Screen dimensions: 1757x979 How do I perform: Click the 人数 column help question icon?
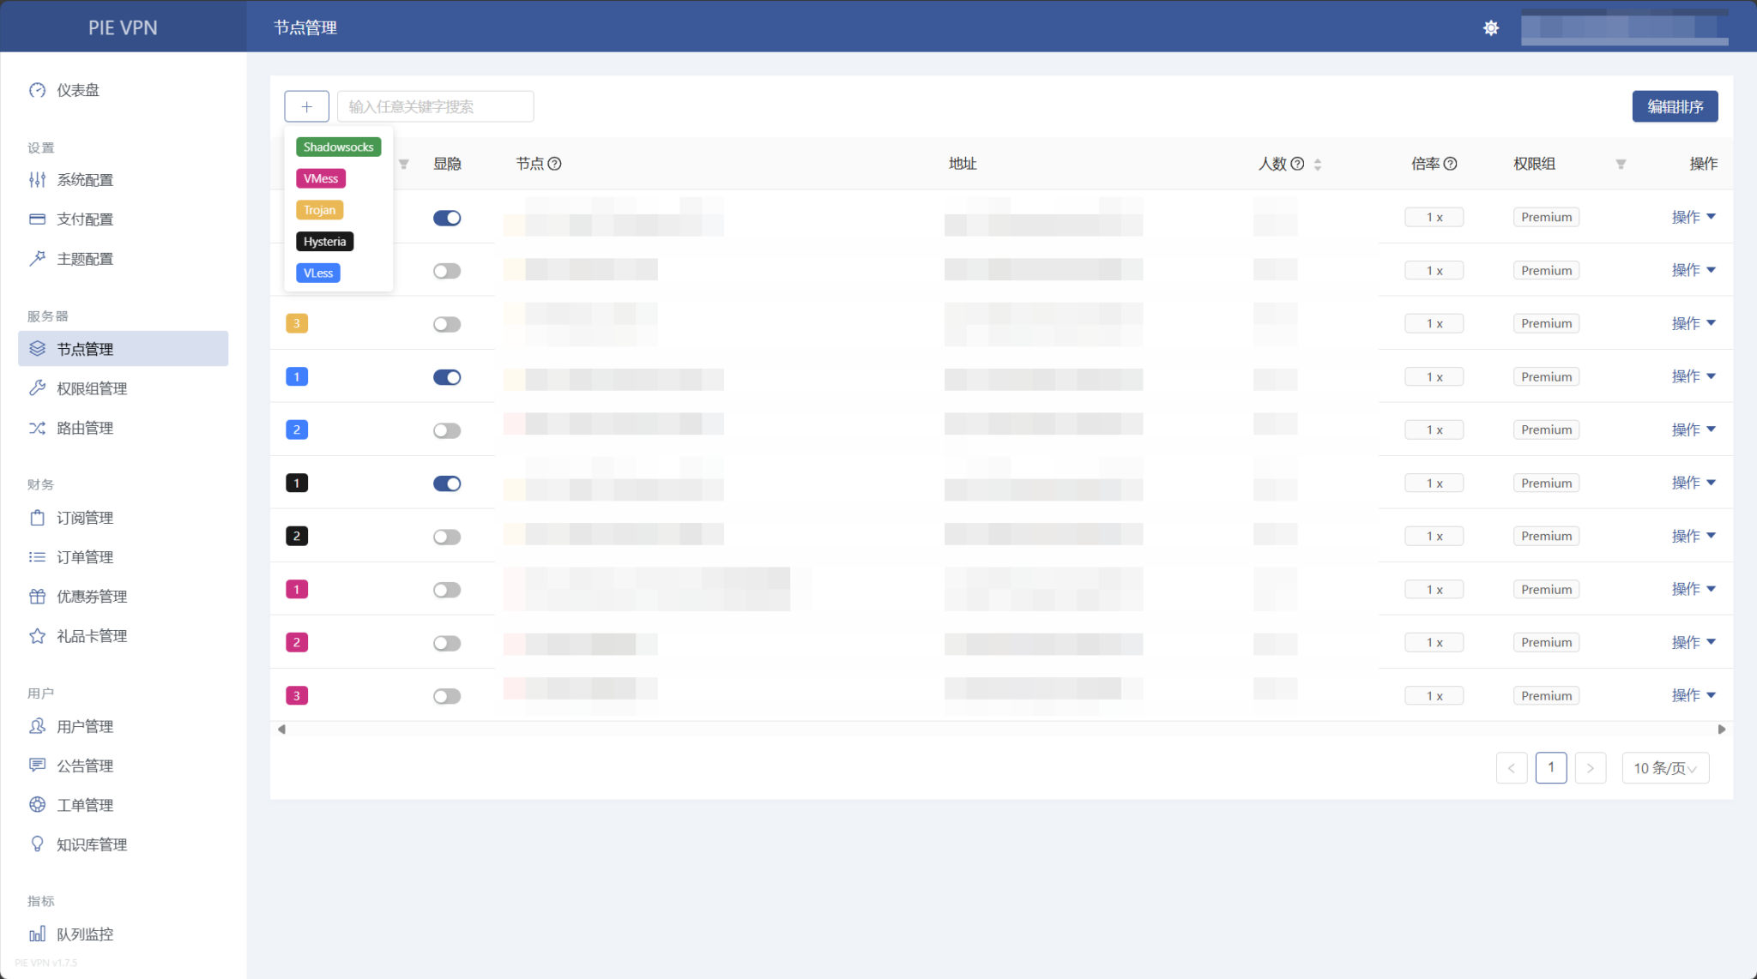pos(1298,164)
